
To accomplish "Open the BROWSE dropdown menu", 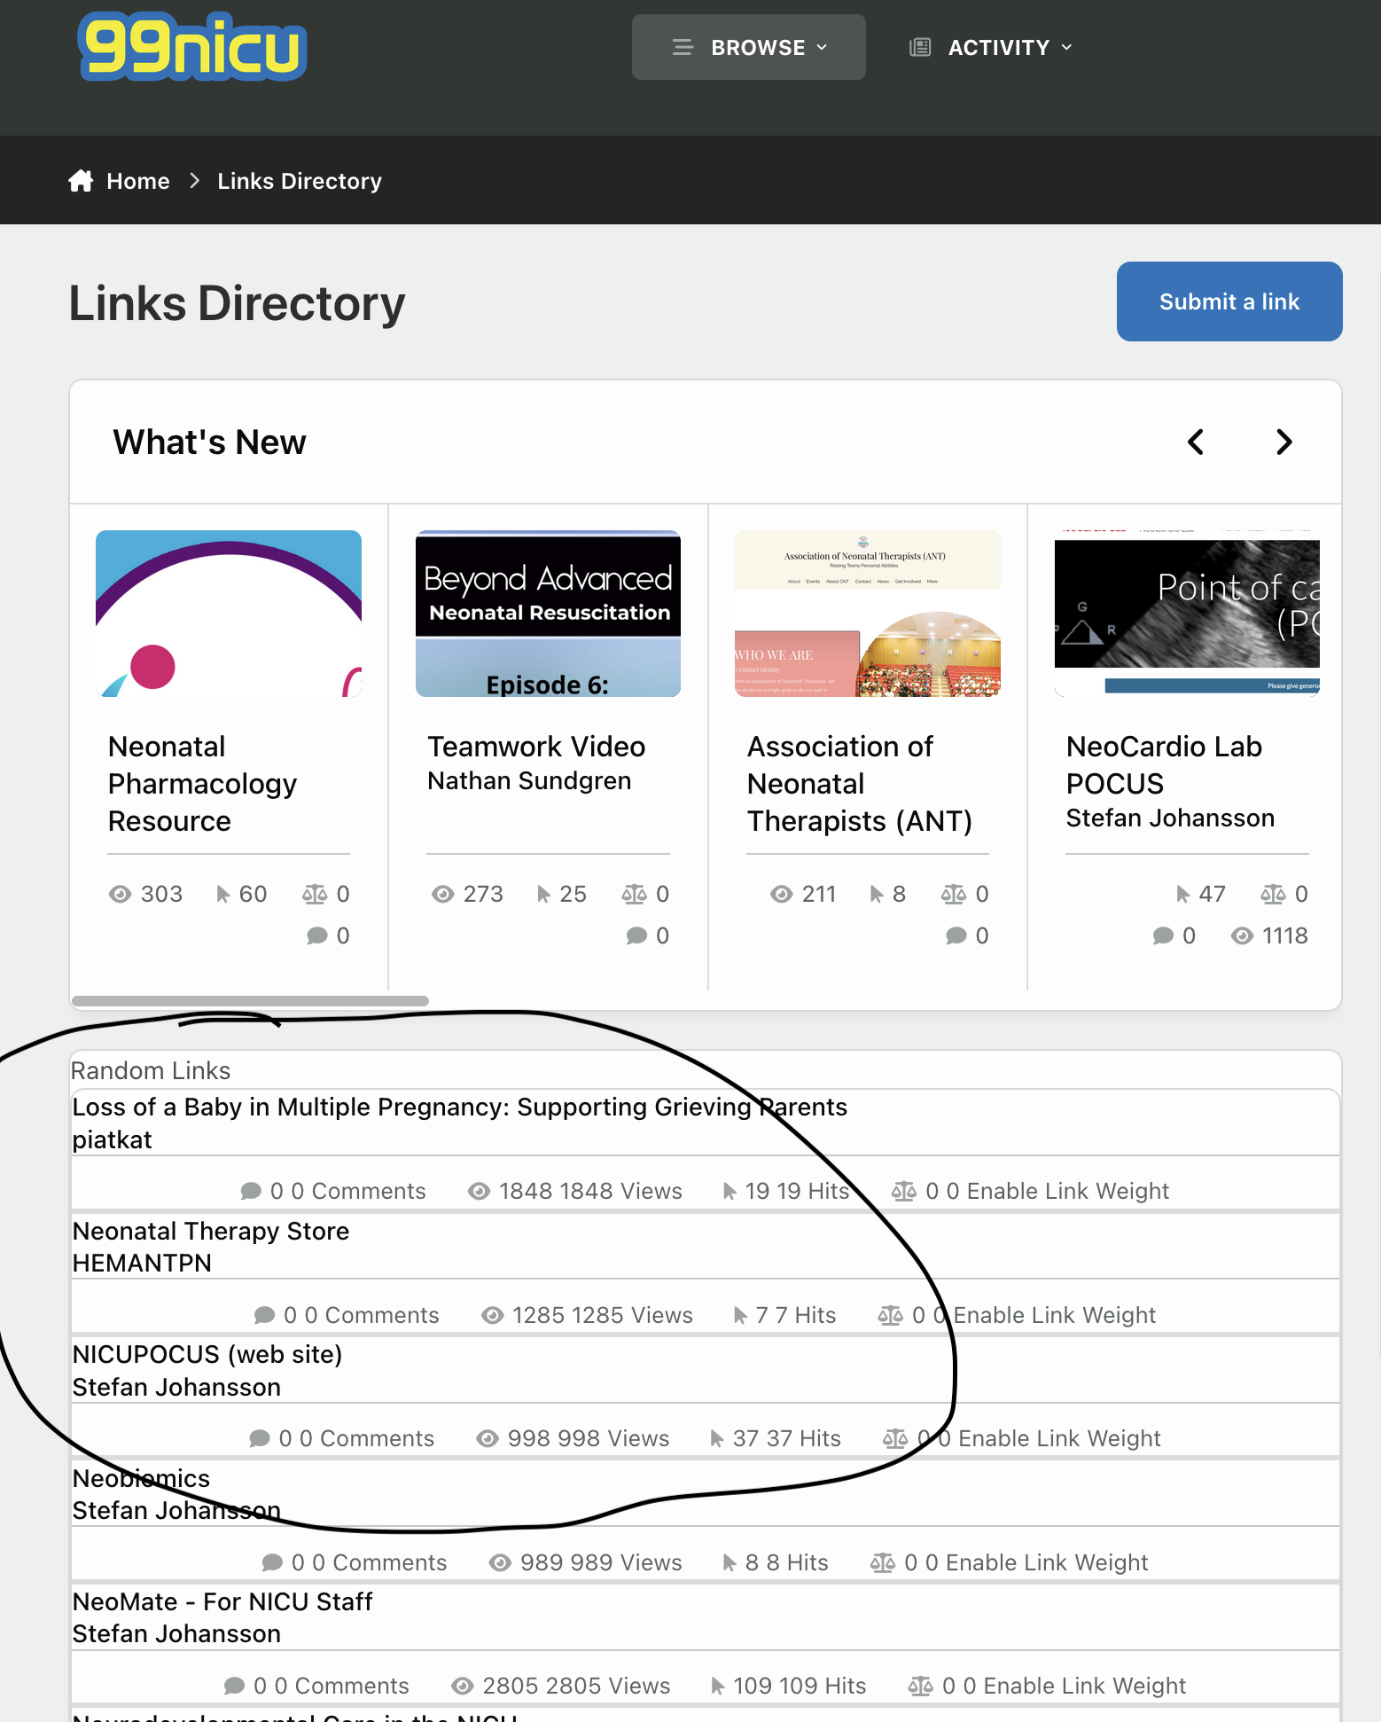I will [749, 47].
